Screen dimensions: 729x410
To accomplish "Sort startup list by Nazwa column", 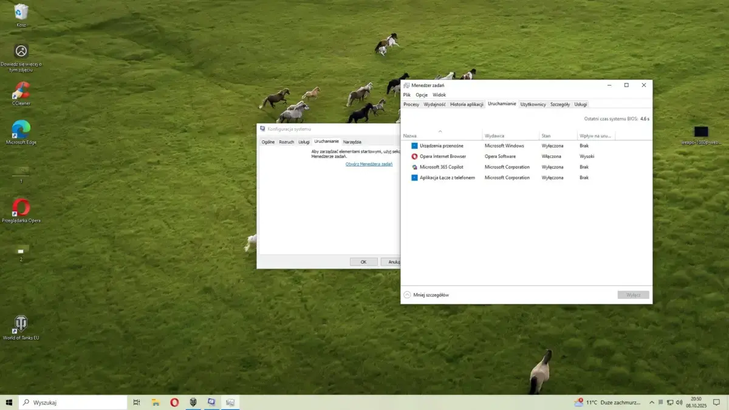I will click(x=410, y=136).
